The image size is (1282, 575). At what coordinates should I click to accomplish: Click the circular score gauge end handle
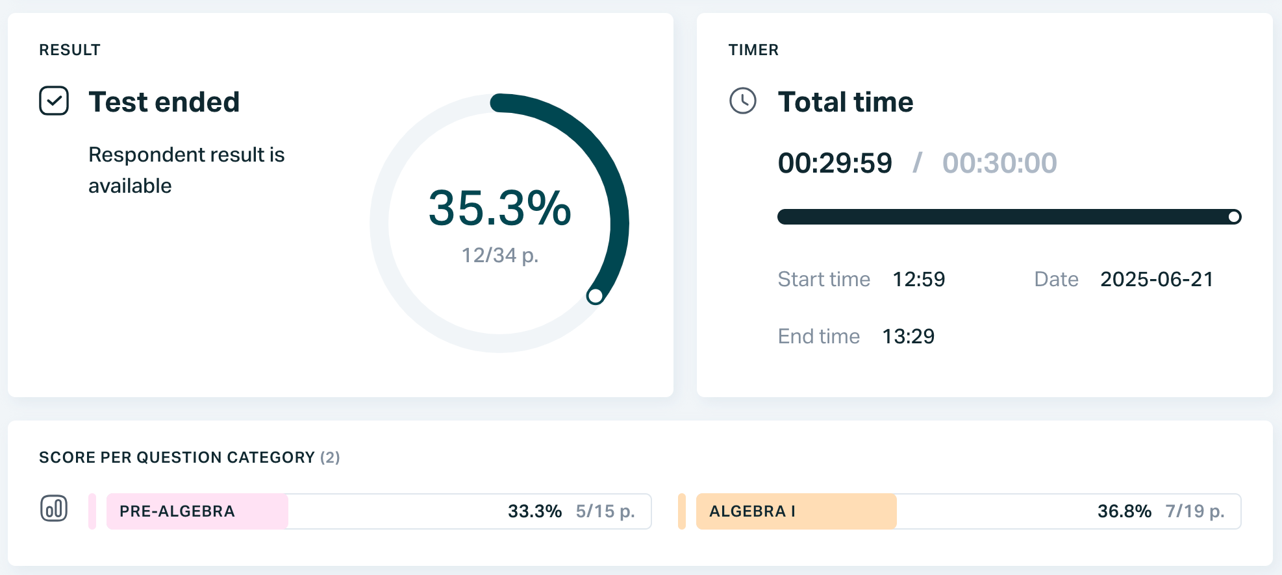(595, 296)
